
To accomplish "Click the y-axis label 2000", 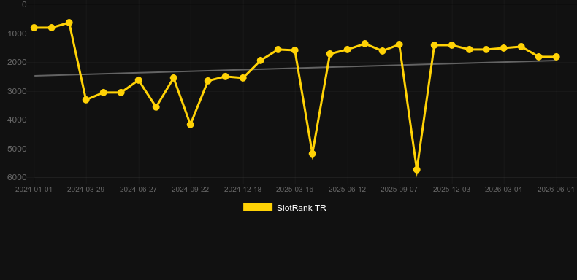I will pyautogui.click(x=18, y=62).
